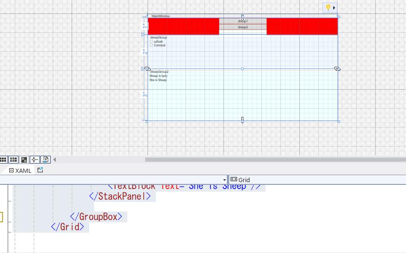The image size is (406, 253).
Task: Click the </GroupBox> closing tag in code
Action: coord(96,217)
